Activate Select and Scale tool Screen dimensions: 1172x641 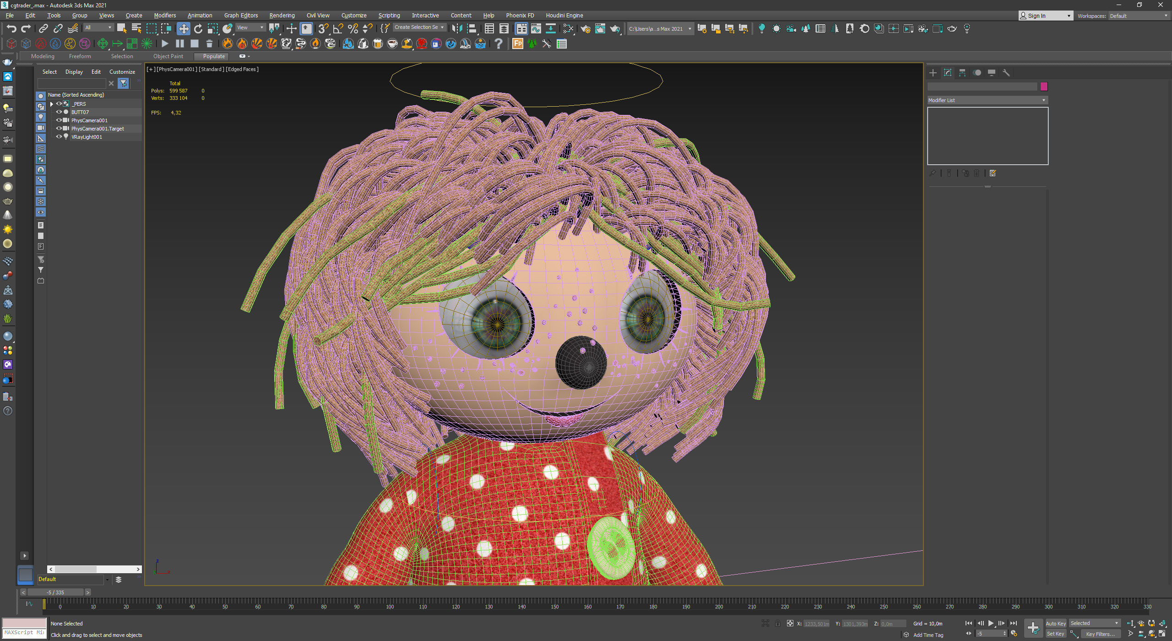(212, 29)
